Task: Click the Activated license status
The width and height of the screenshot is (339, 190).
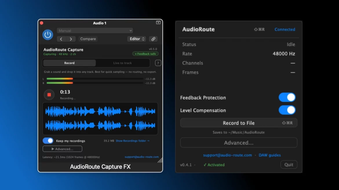Action: [214, 165]
